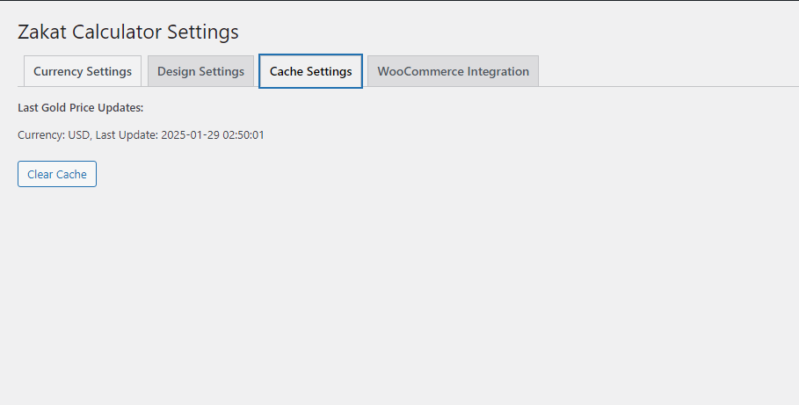Click the word Calculator in the heading
799x405 pixels.
coord(117,32)
